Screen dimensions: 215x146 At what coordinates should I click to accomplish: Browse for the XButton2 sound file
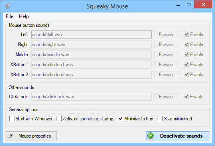point(168,75)
